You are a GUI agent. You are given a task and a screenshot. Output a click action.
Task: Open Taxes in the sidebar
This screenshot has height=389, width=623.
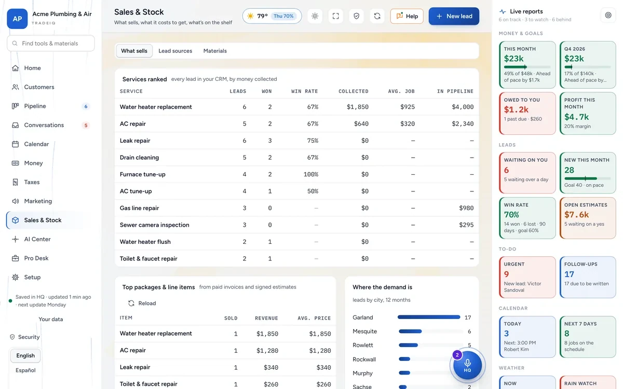50,182
